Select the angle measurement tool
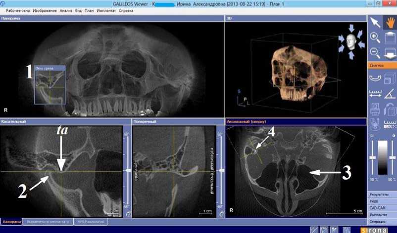Viewport: 397px width, 233px height. tap(390, 94)
